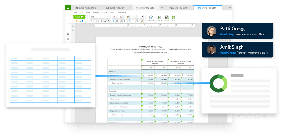Open the tab list arrow in middle of tab bar
Image resolution: width=285 pixels, height=135 pixels.
[x=162, y=8]
